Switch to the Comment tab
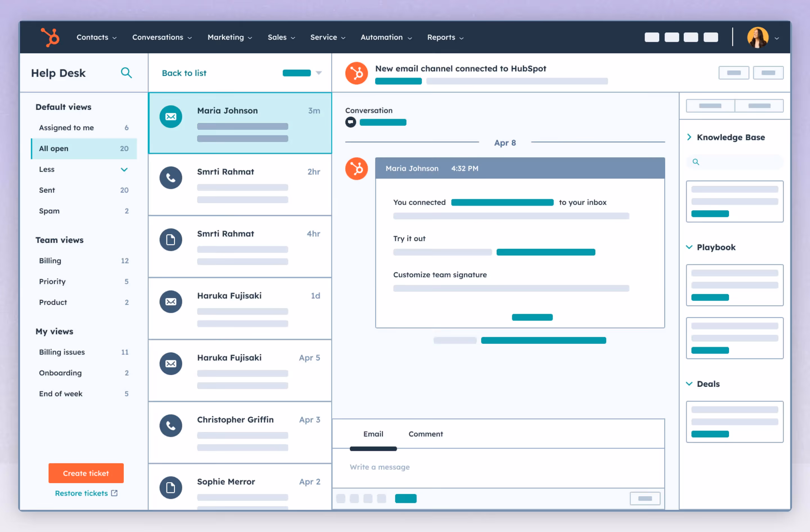Image resolution: width=810 pixels, height=532 pixels. tap(426, 434)
